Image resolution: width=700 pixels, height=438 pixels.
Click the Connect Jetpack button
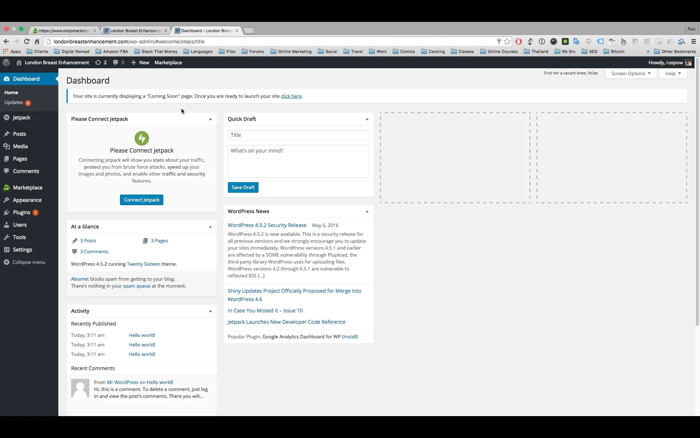point(141,200)
